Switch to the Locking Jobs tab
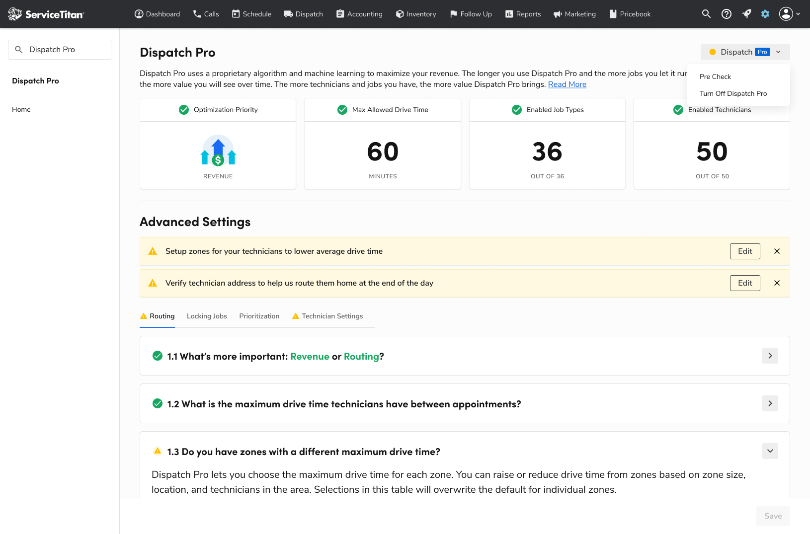Screen dimensions: 810x534 click(x=207, y=316)
